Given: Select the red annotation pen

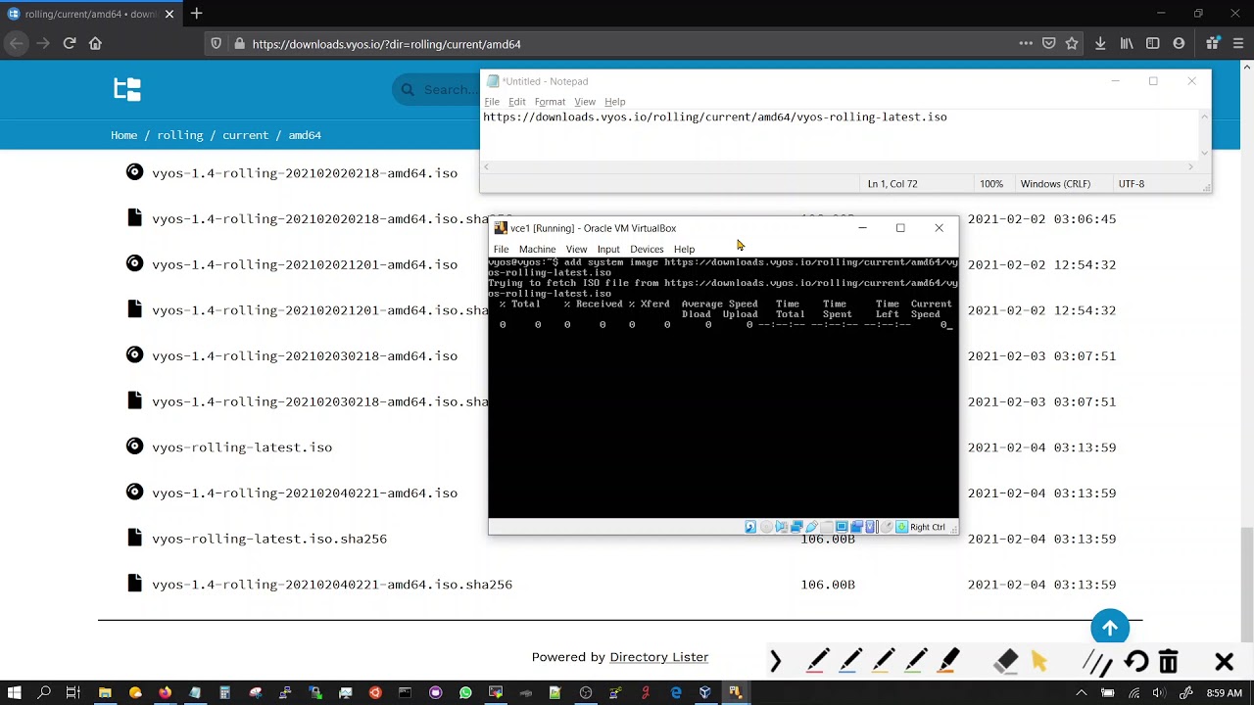Looking at the screenshot, I should [817, 662].
